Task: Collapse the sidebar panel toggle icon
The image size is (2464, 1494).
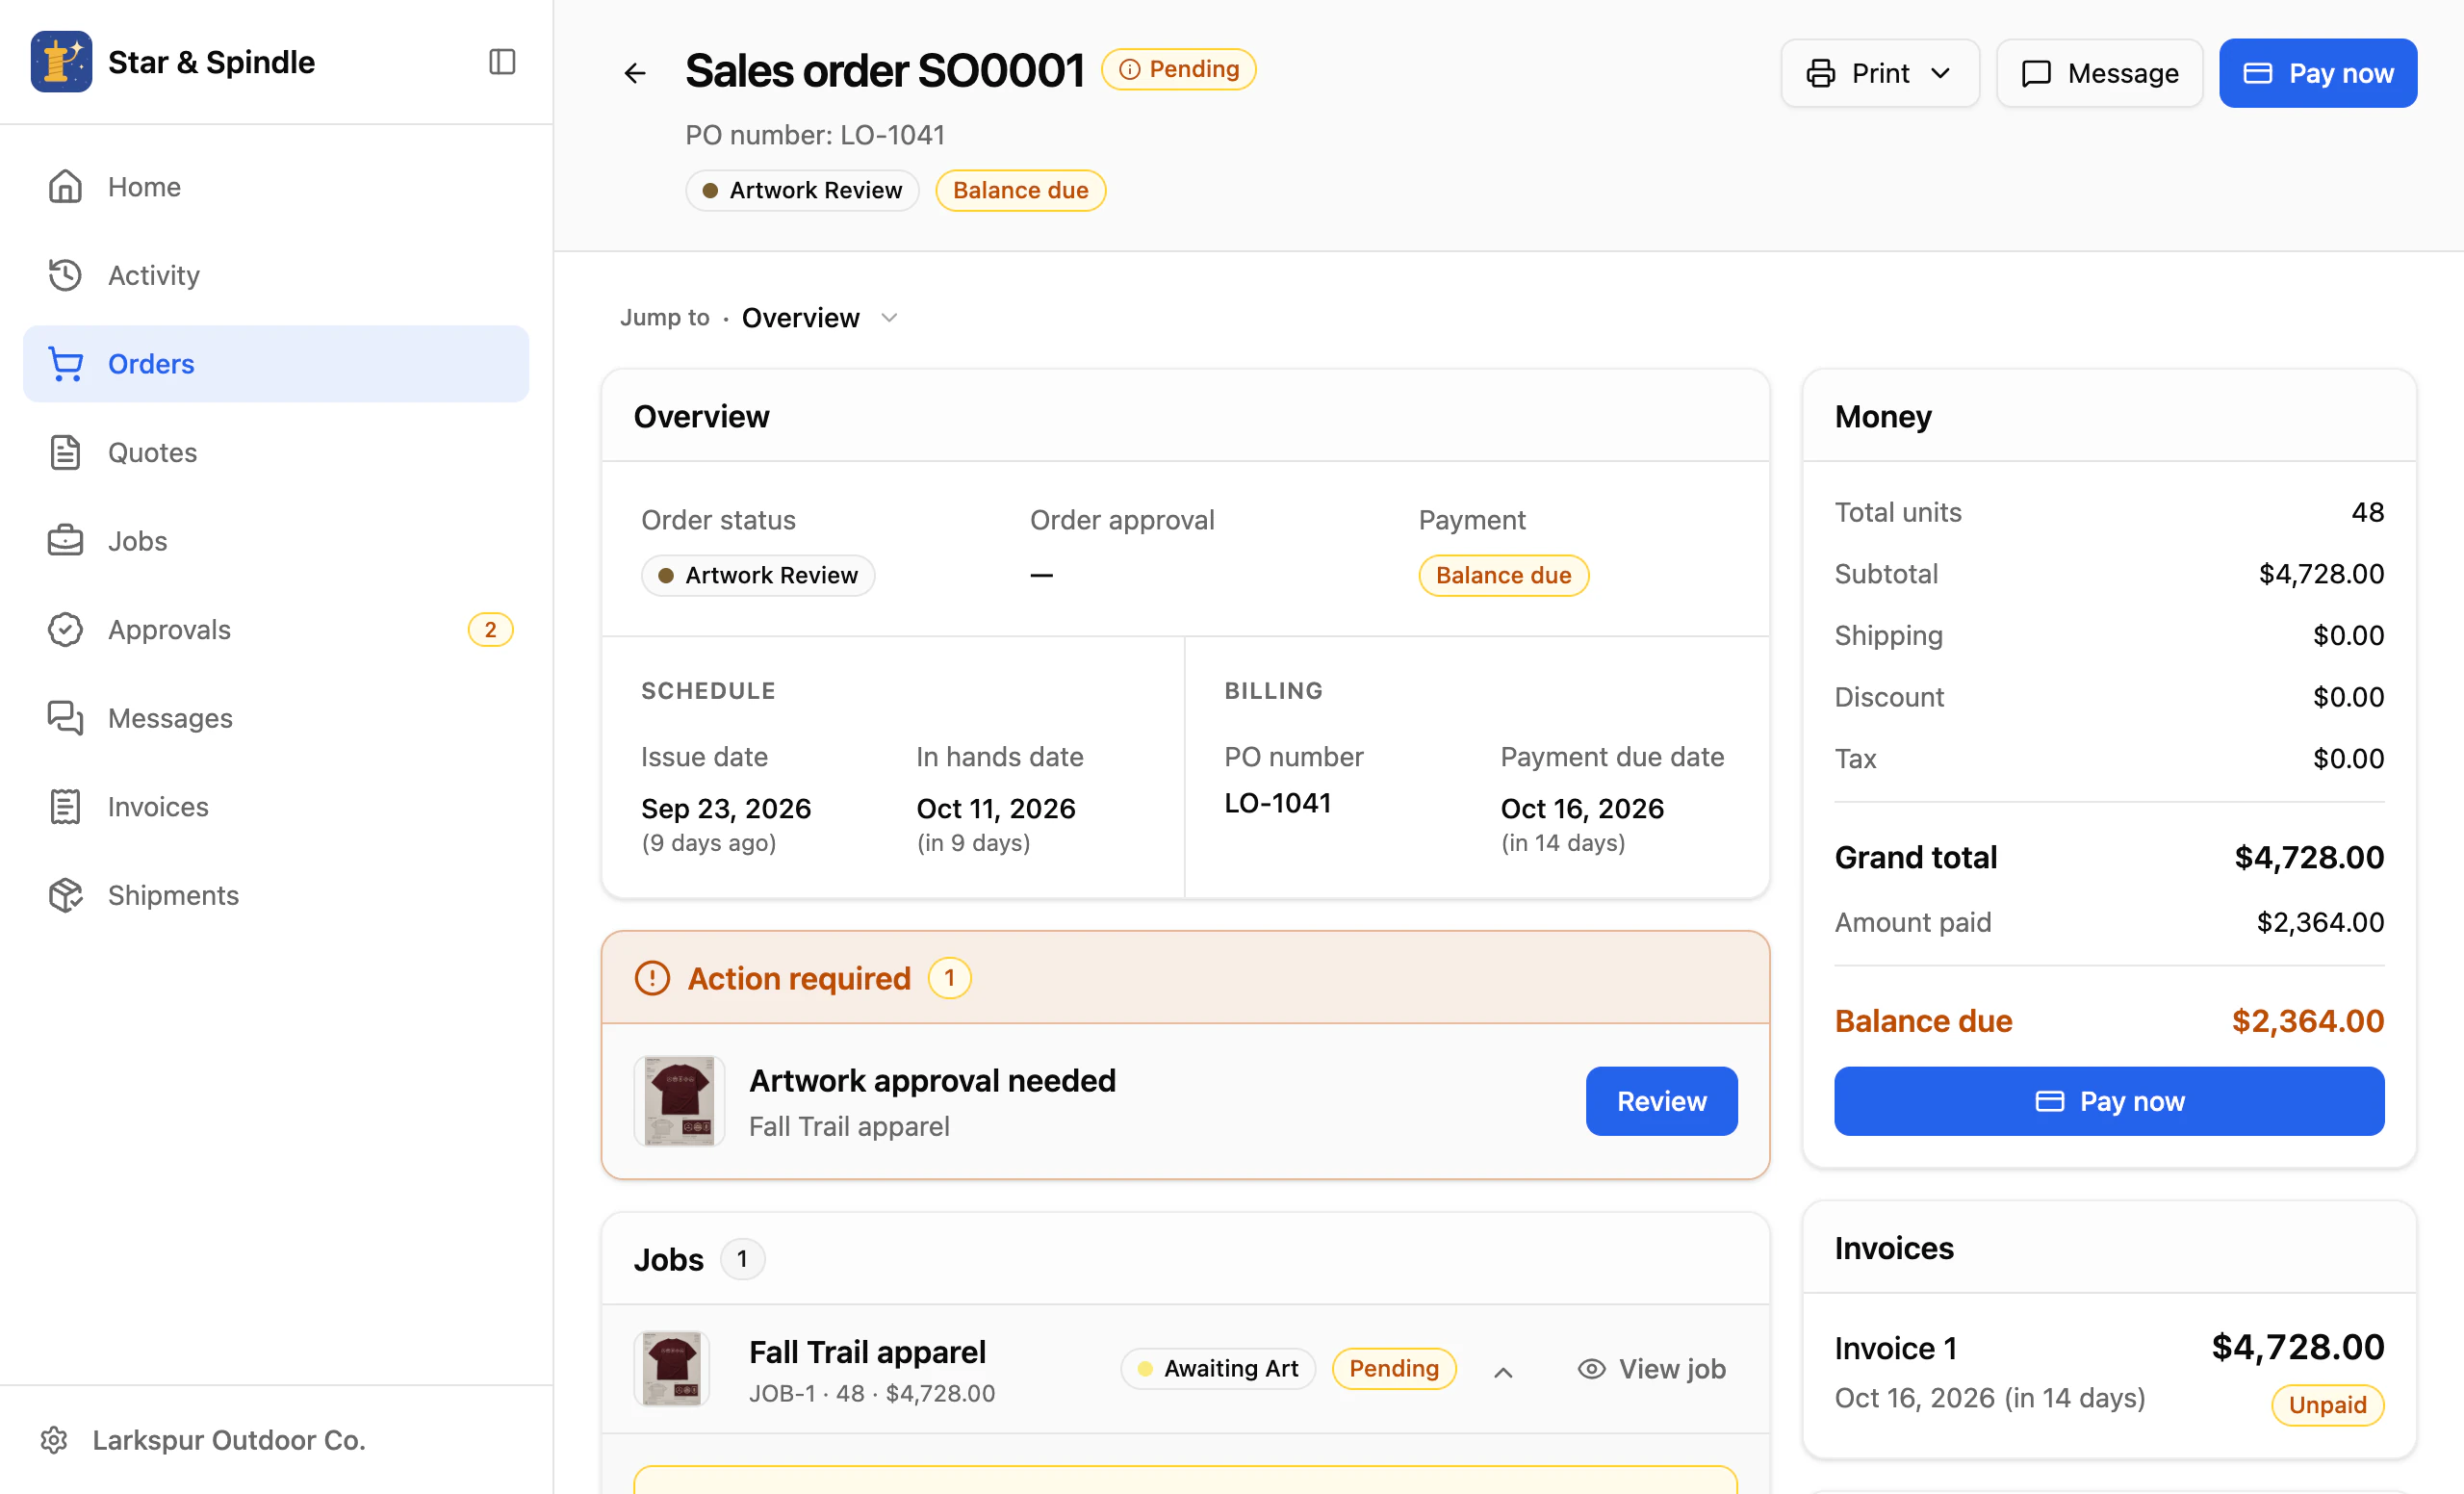Action: [502, 62]
